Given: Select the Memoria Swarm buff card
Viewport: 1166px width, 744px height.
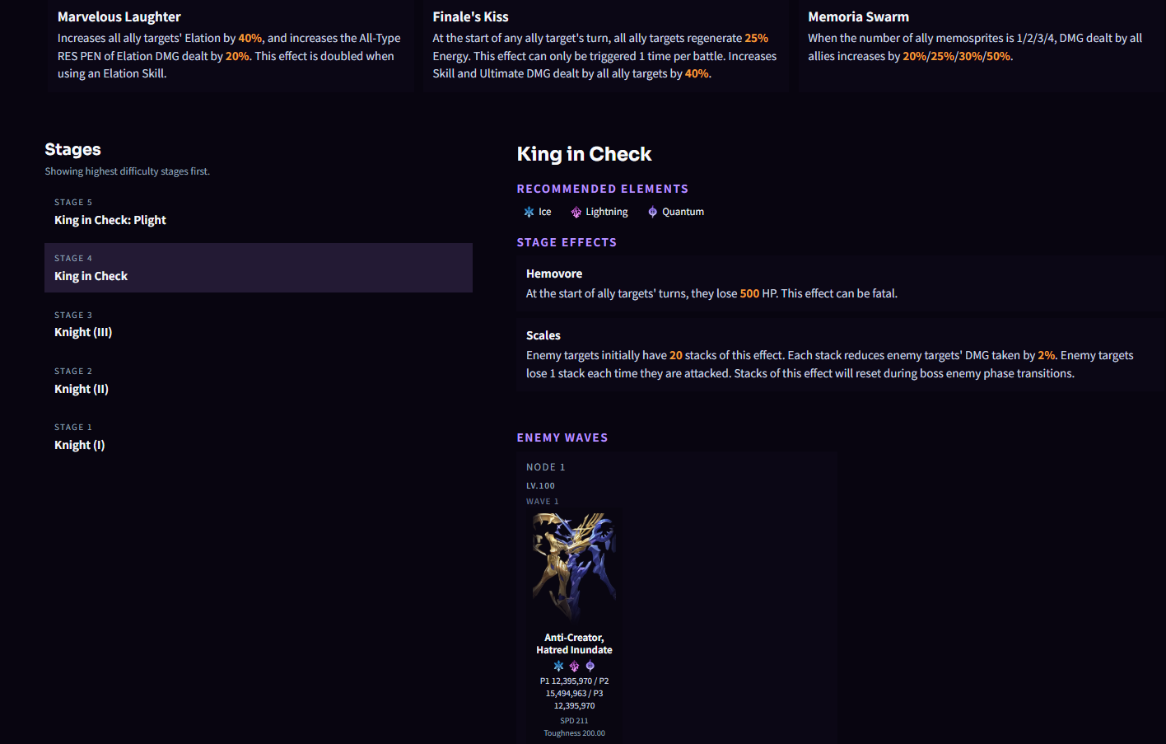Looking at the screenshot, I should (982, 44).
